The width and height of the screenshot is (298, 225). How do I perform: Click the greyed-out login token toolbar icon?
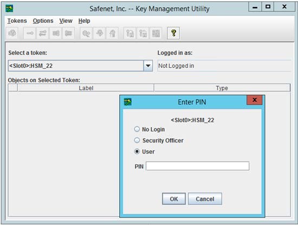[x=12, y=33]
